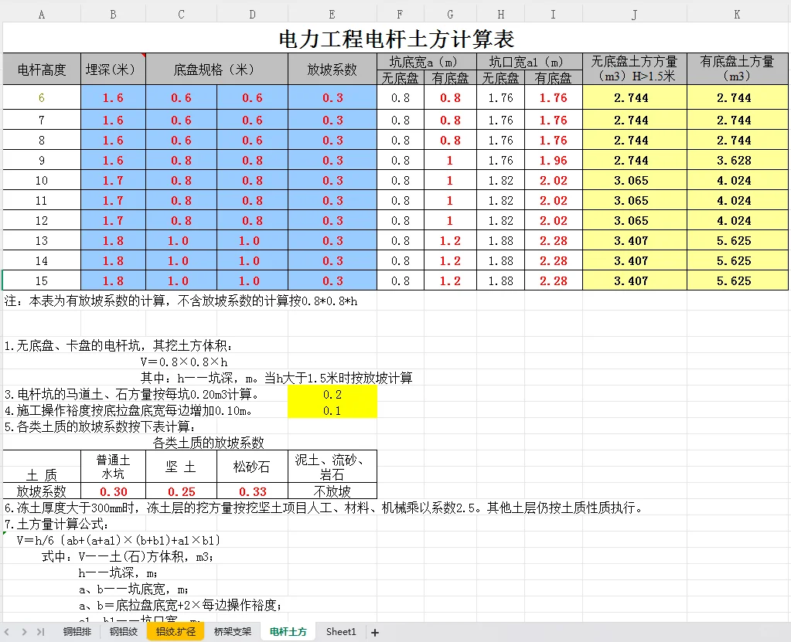
Task: Open the highlighted 铝绞.扩径 sheet
Action: [174, 631]
